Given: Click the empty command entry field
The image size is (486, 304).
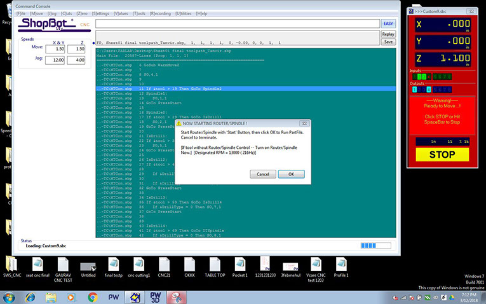Looking at the screenshot, I should point(238,24).
